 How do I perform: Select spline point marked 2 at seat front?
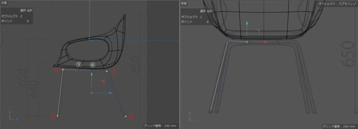[x=63, y=70]
